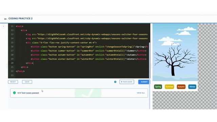Click the Winter button in preview
This screenshot has height=122, width=217.
(x=192, y=87)
